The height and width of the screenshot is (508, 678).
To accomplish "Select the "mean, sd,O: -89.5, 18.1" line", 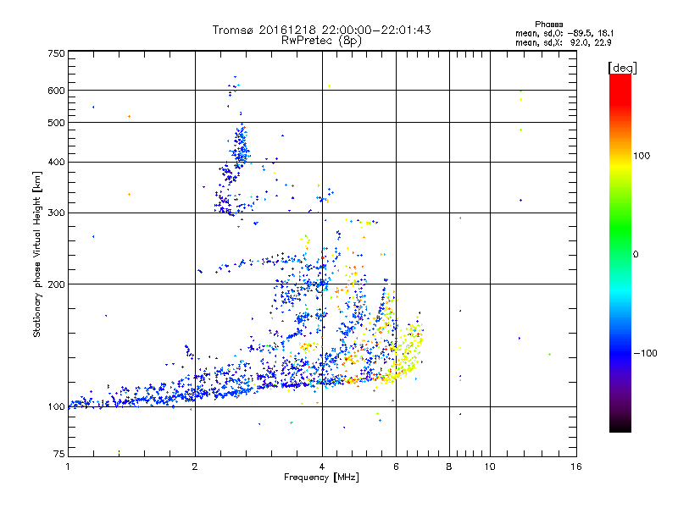I will tap(564, 33).
